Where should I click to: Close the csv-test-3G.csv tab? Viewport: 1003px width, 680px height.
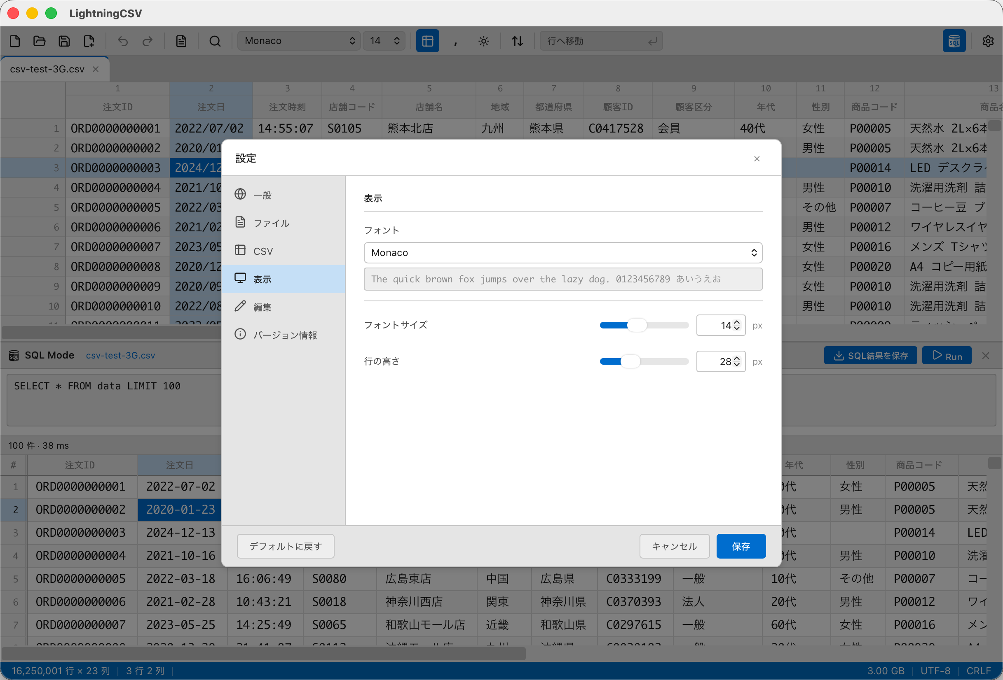(x=96, y=69)
